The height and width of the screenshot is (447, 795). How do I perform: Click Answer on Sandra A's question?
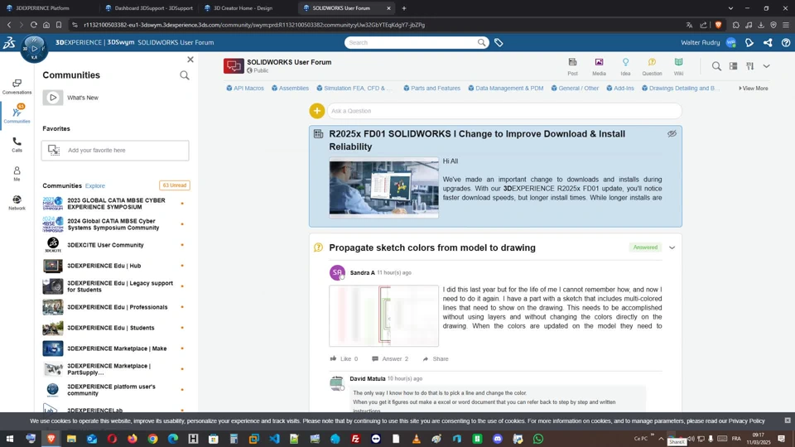pyautogui.click(x=390, y=358)
